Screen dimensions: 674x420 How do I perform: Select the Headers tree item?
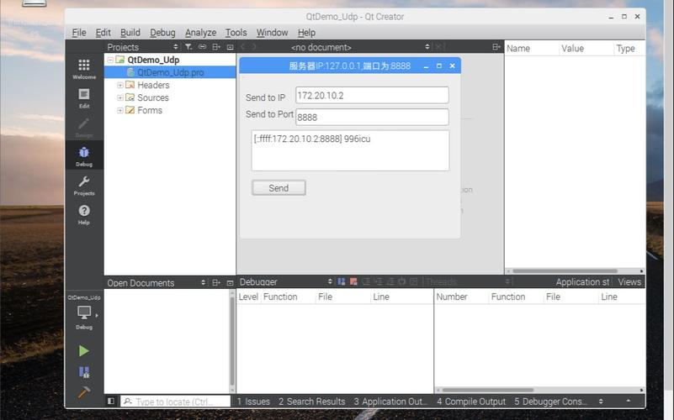coord(153,85)
